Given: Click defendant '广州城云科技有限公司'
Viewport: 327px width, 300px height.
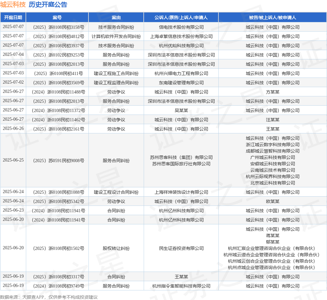Looking at the screenshot, I should (x=273, y=157).
